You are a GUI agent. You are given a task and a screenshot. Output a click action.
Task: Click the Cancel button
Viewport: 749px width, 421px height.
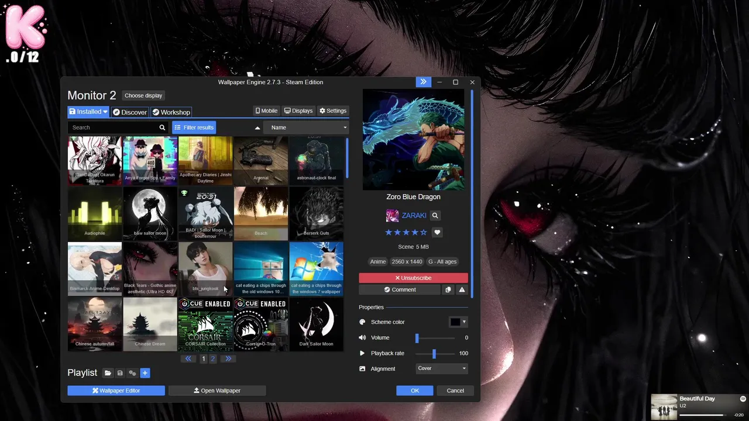(x=455, y=391)
